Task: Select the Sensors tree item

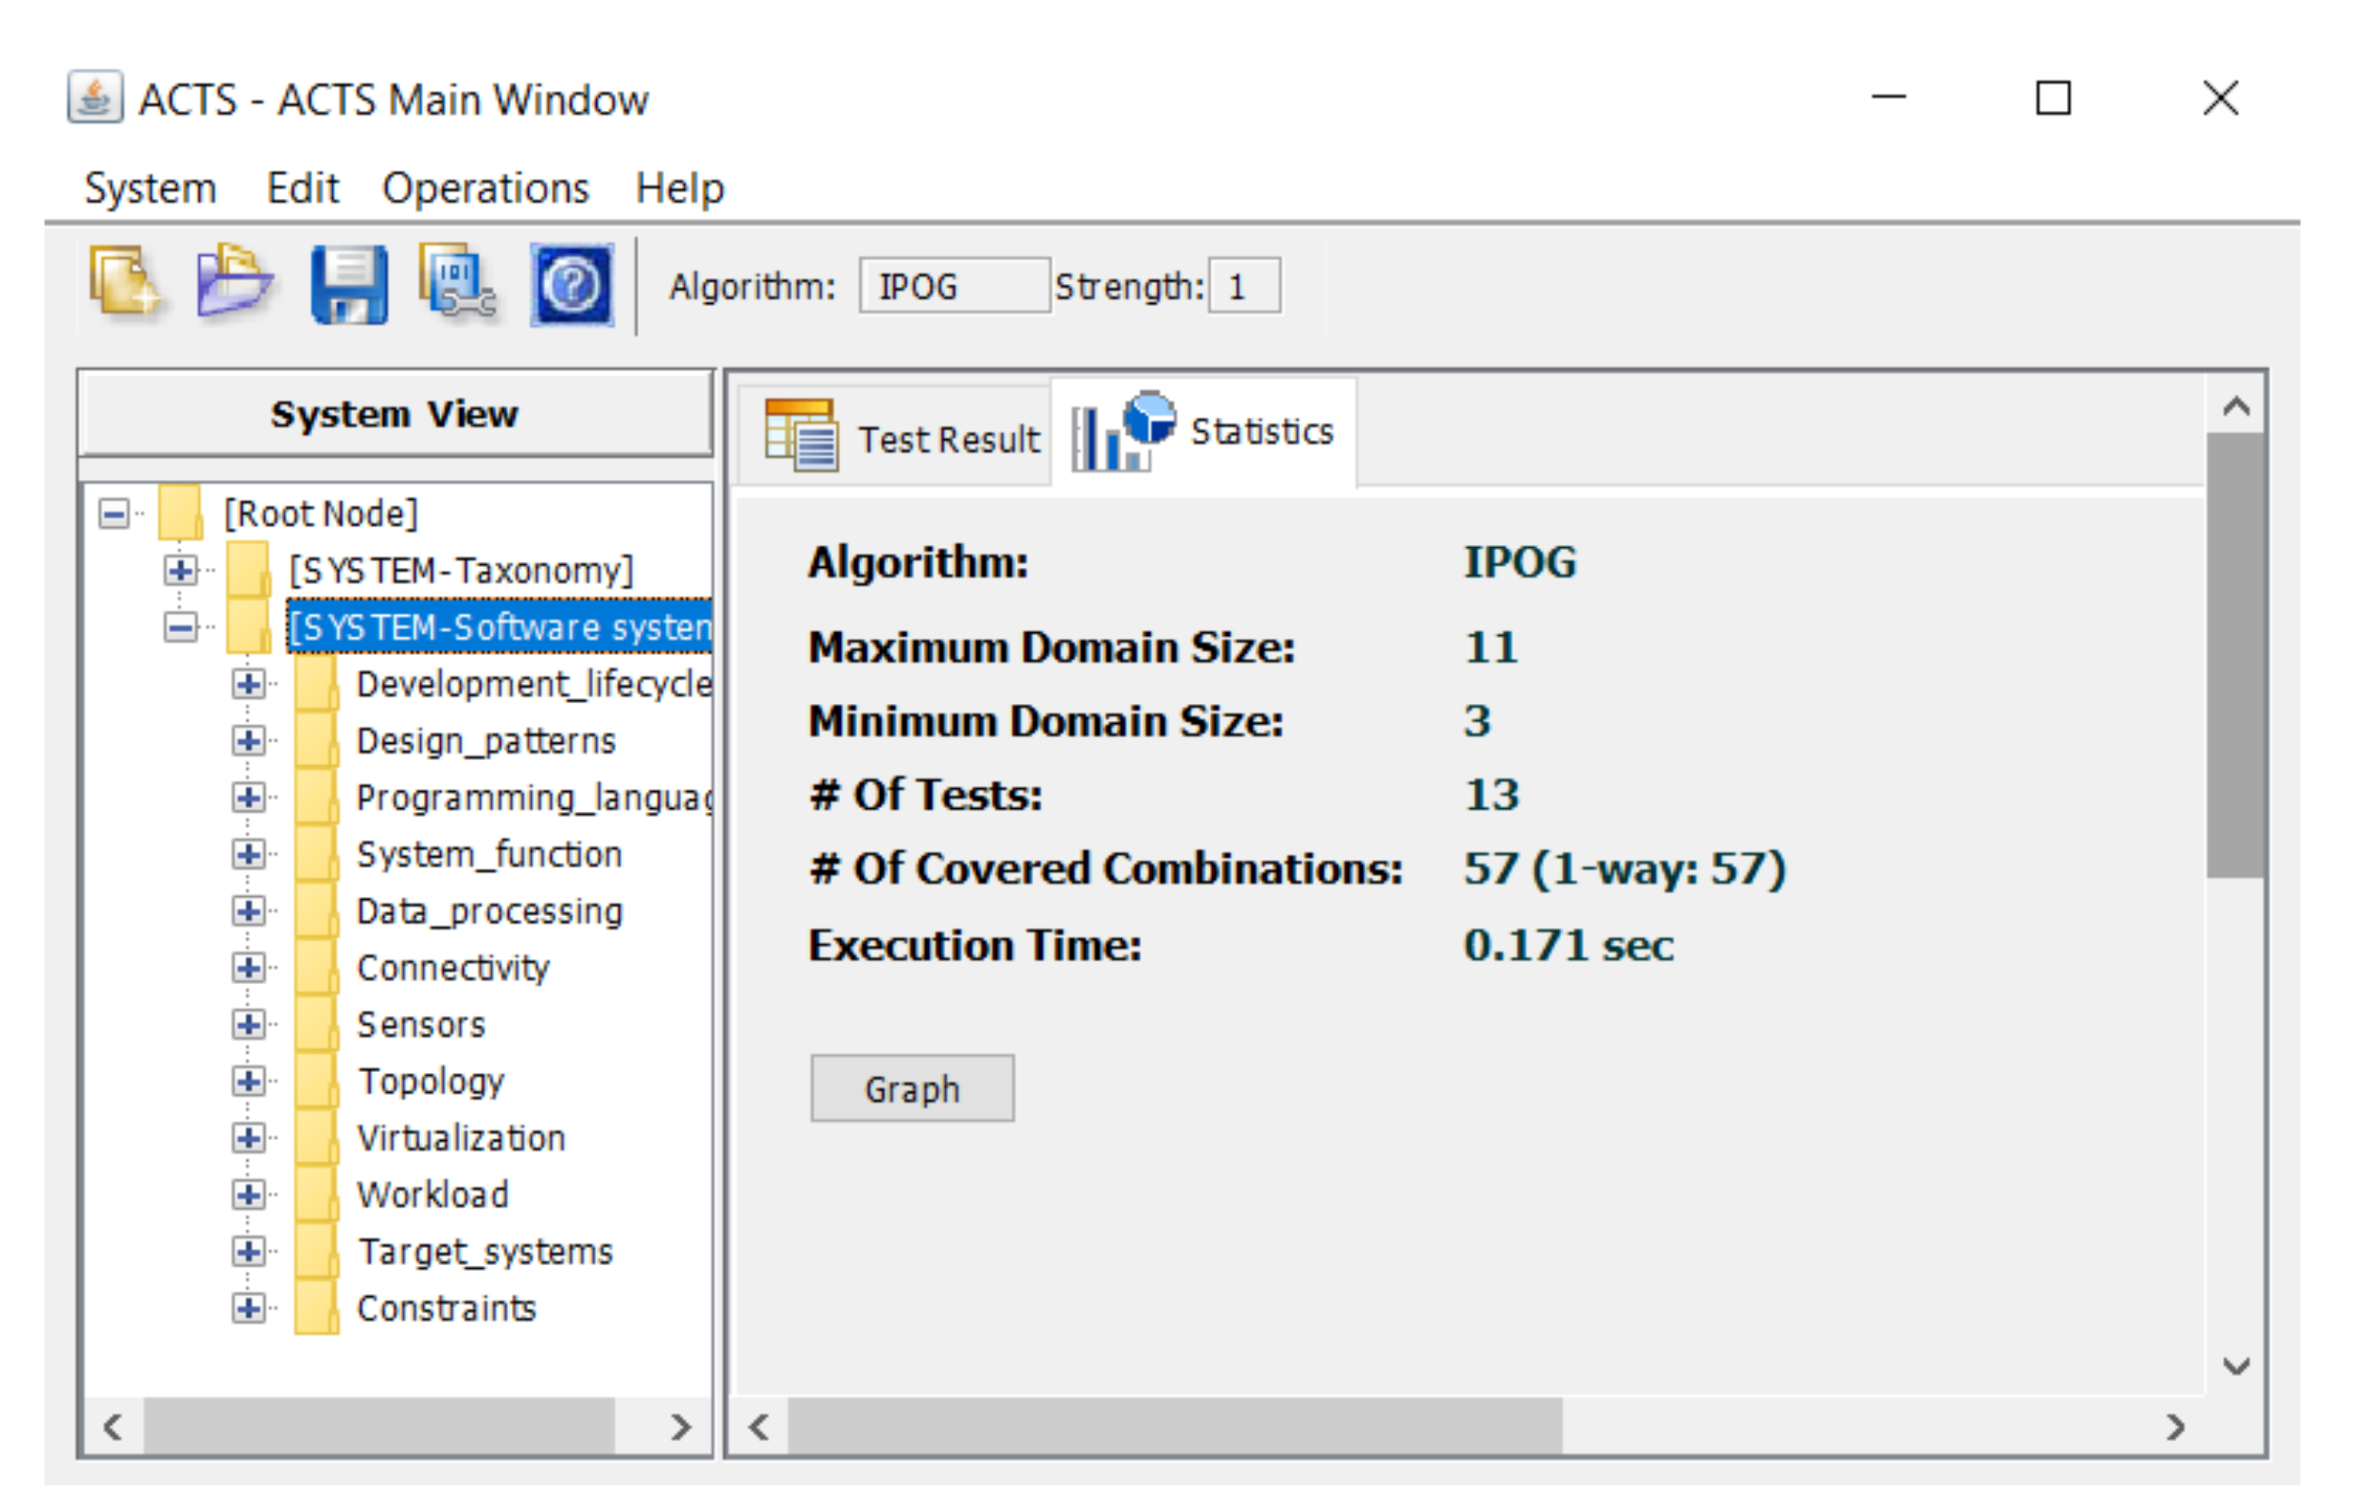Action: 420,1025
